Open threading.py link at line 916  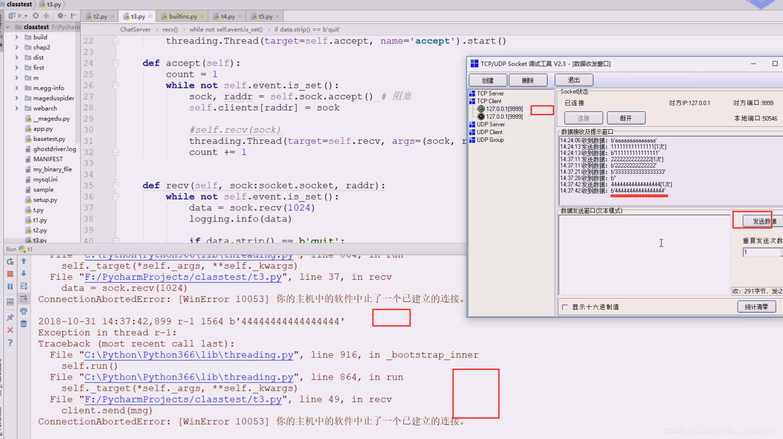pos(189,355)
